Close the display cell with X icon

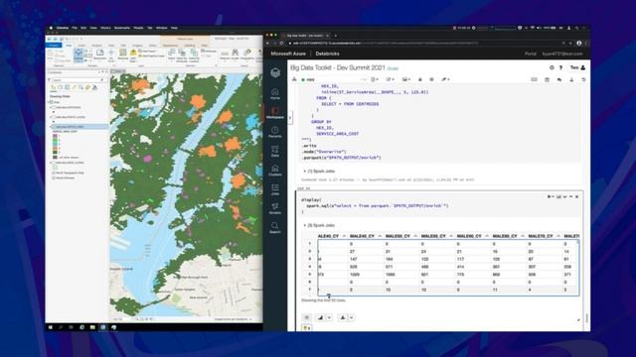[x=576, y=196]
